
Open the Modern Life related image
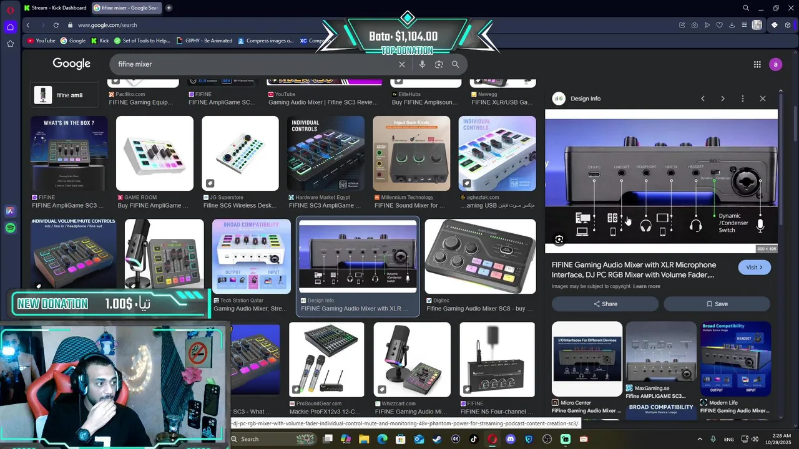coord(735,359)
